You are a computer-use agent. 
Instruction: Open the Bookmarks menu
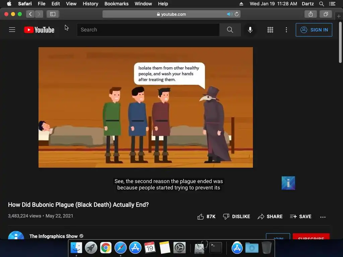[116, 4]
